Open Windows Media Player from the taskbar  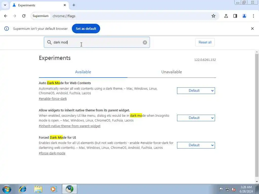pyautogui.click(x=54, y=189)
